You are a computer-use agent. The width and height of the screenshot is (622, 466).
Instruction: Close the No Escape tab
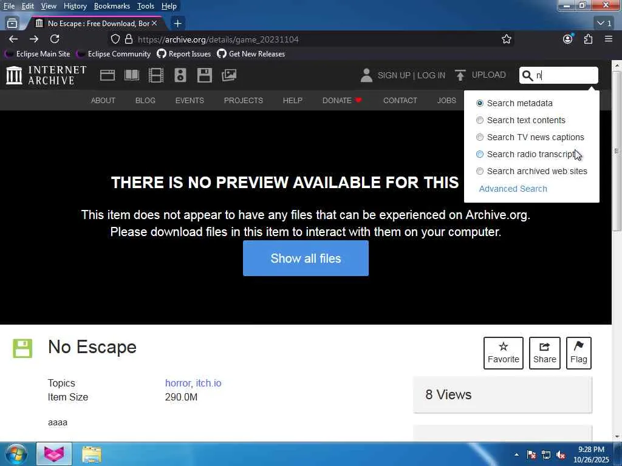coord(154,24)
